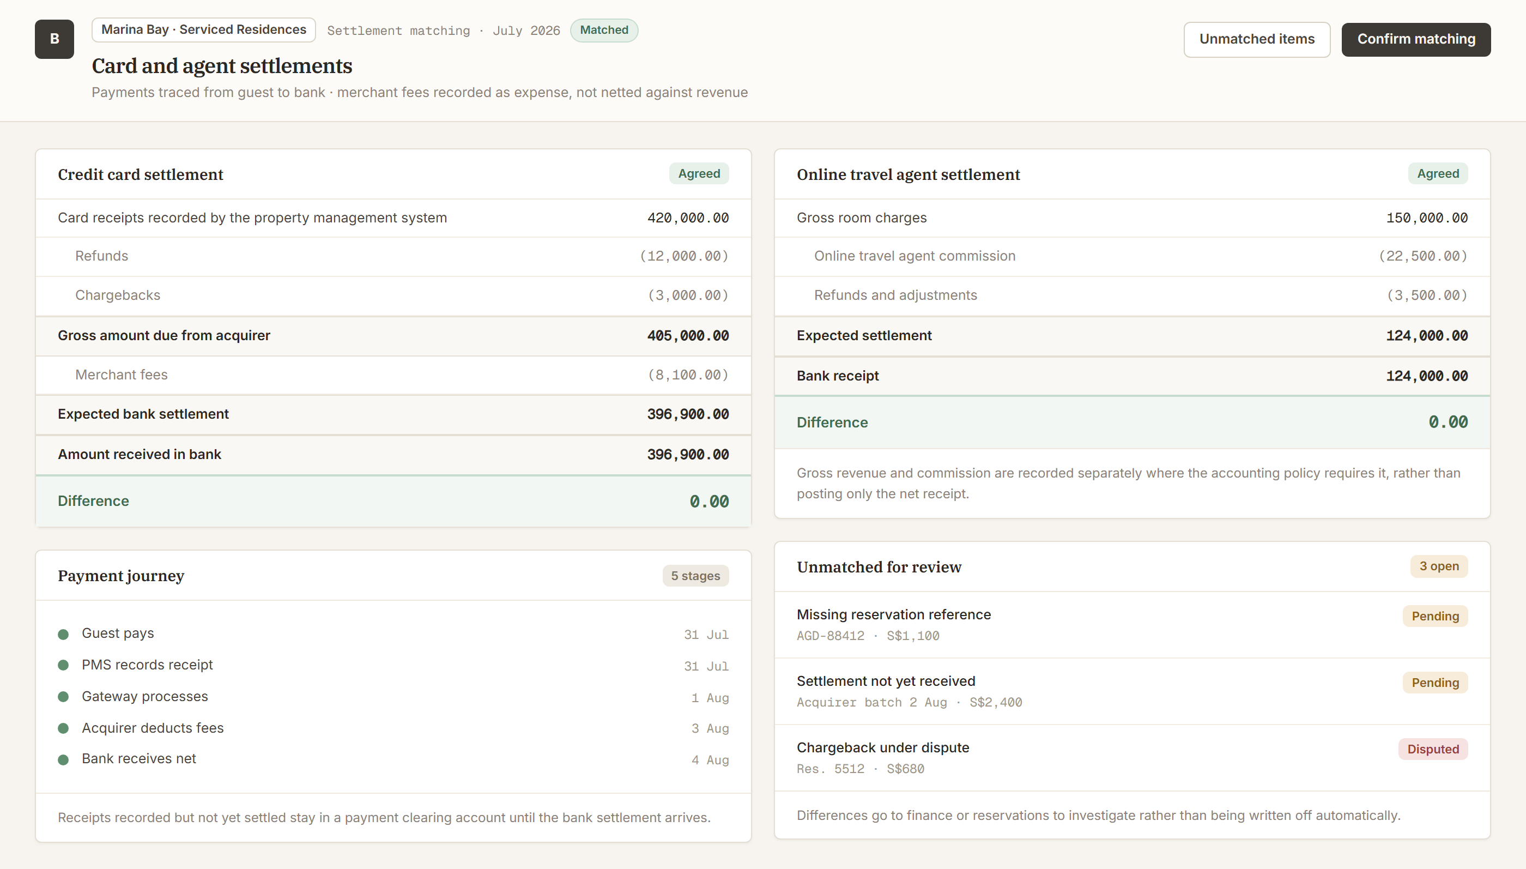Open Settlement not yet received item
The height and width of the screenshot is (869, 1526).
click(1131, 692)
